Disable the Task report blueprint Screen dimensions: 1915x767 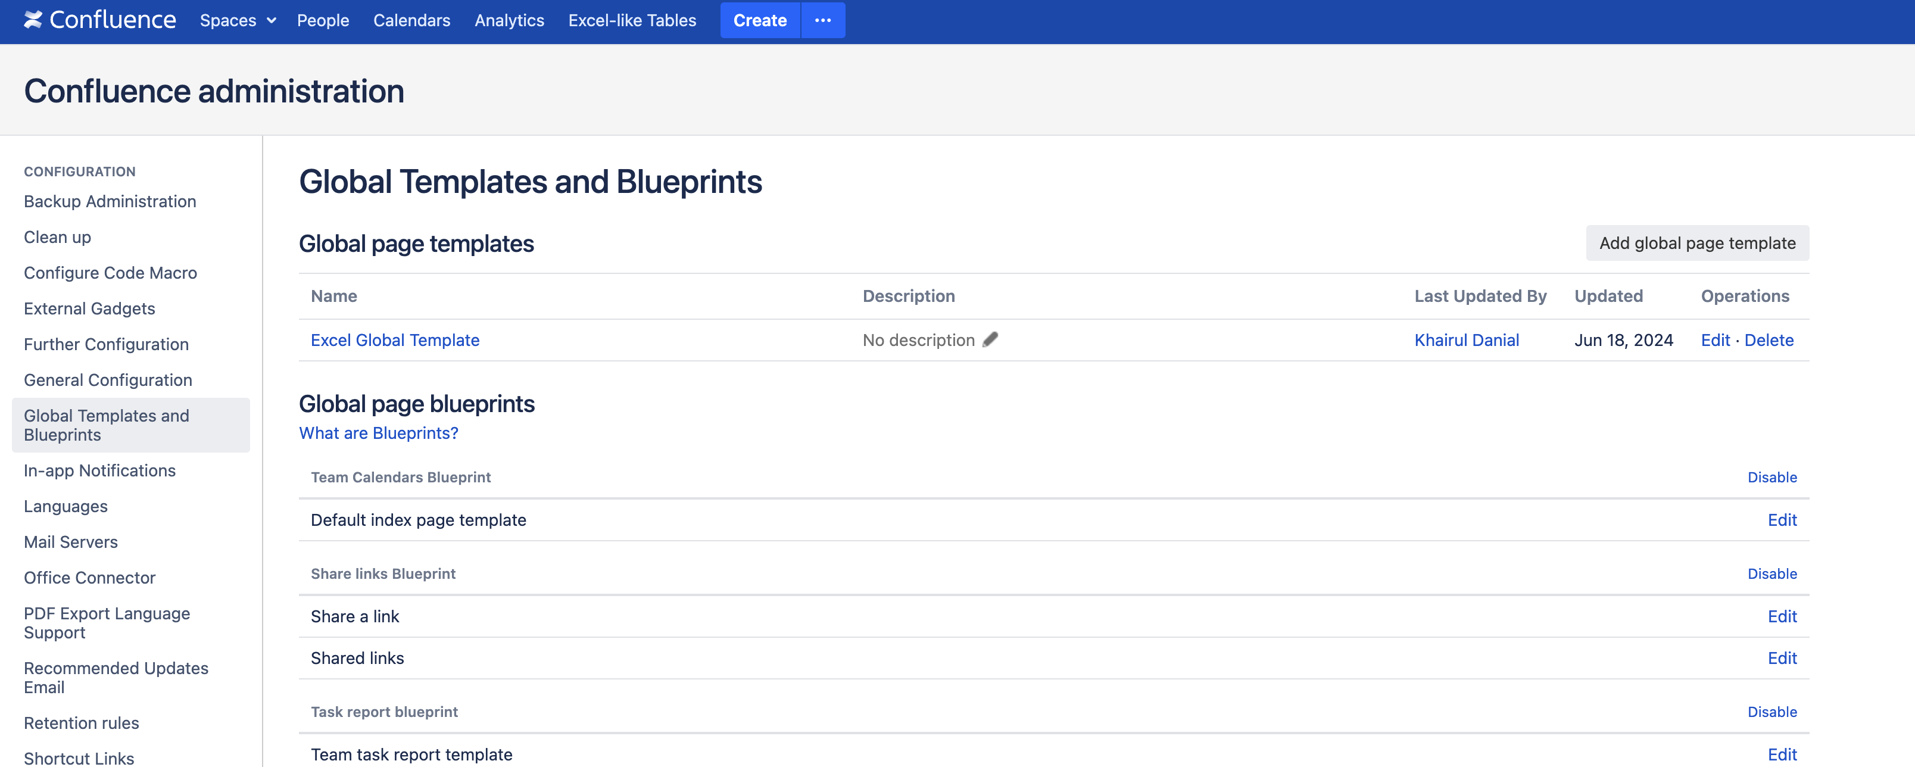1771,711
